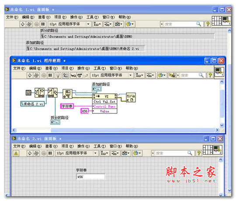Screen dimensions: 236x201
Task: Open 编辑 menu in block diagram window
Action: (x=35, y=68)
